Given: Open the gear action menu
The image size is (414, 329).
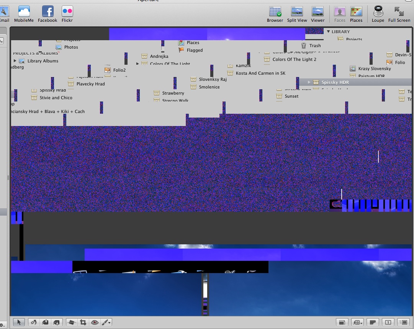Looking at the screenshot, I should pyautogui.click(x=2, y=325).
